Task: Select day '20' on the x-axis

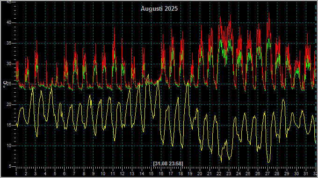Action: 200,174
